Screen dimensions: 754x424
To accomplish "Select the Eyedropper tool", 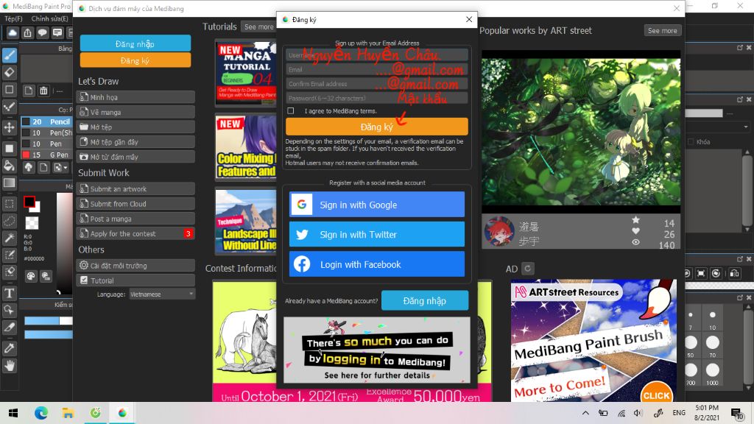I will pos(9,348).
